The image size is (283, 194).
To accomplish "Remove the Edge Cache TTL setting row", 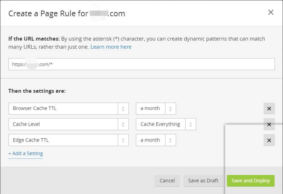I will click(269, 140).
